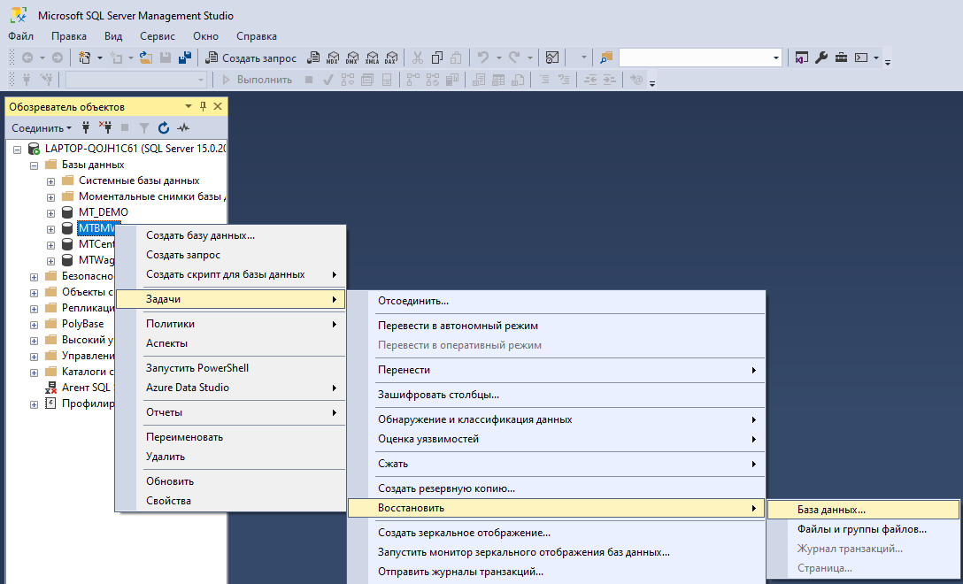963x584 pixels.
Task: Refresh the Object Explorer tree
Action: (164, 128)
